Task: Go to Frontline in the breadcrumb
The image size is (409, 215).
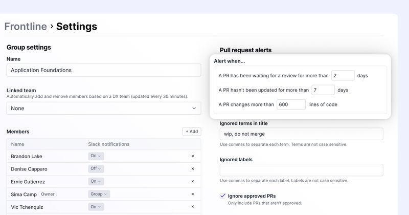Action: click(x=26, y=26)
